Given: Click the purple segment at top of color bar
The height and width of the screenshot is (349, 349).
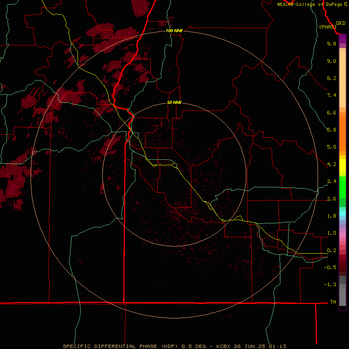Looking at the screenshot, I should [x=342, y=39].
